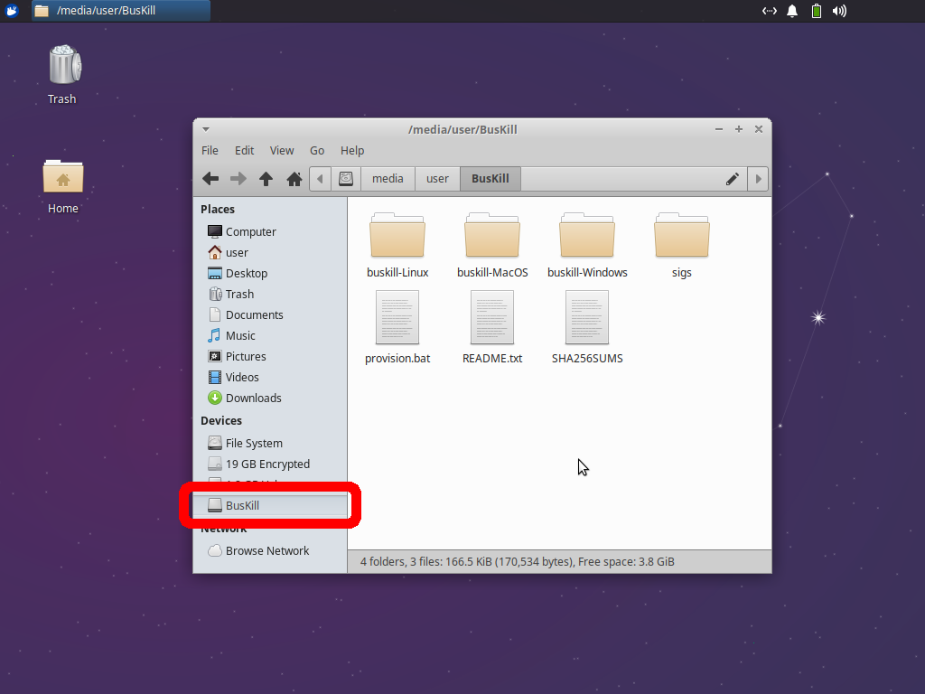
Task: Open the Help menu
Action: [352, 151]
